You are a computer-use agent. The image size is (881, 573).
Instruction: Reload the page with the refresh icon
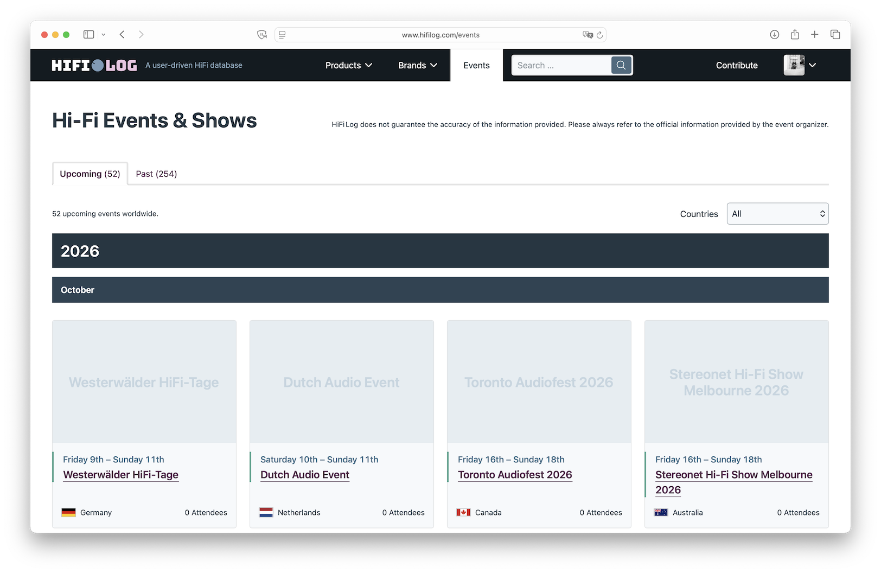[x=599, y=35]
